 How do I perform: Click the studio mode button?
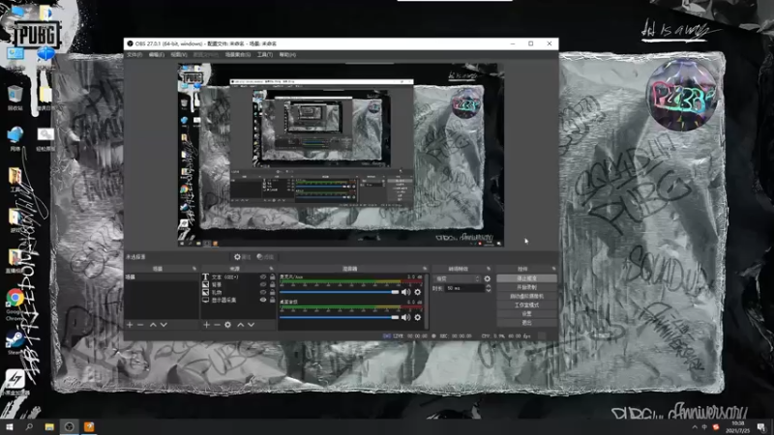[526, 304]
